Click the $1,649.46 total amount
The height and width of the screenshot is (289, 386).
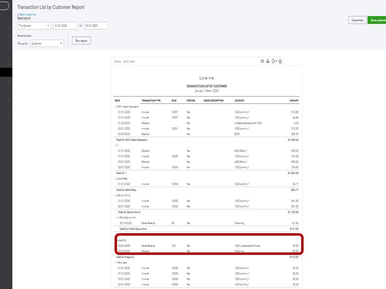tap(293, 140)
